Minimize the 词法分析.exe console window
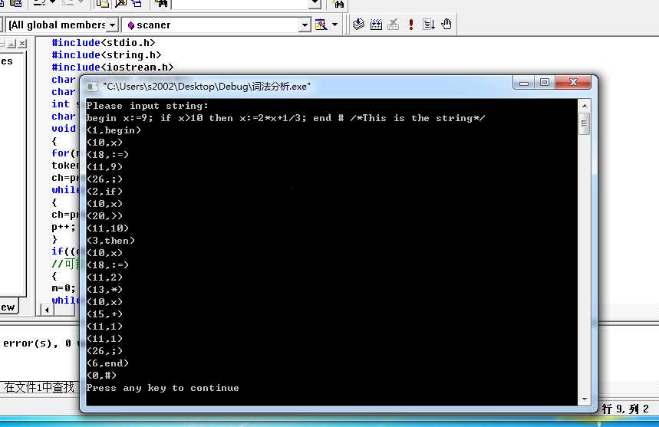Viewport: 659px width, 427px height. click(523, 83)
